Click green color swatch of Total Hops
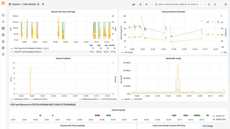This screenshot has width=230, height=129. pos(12,48)
